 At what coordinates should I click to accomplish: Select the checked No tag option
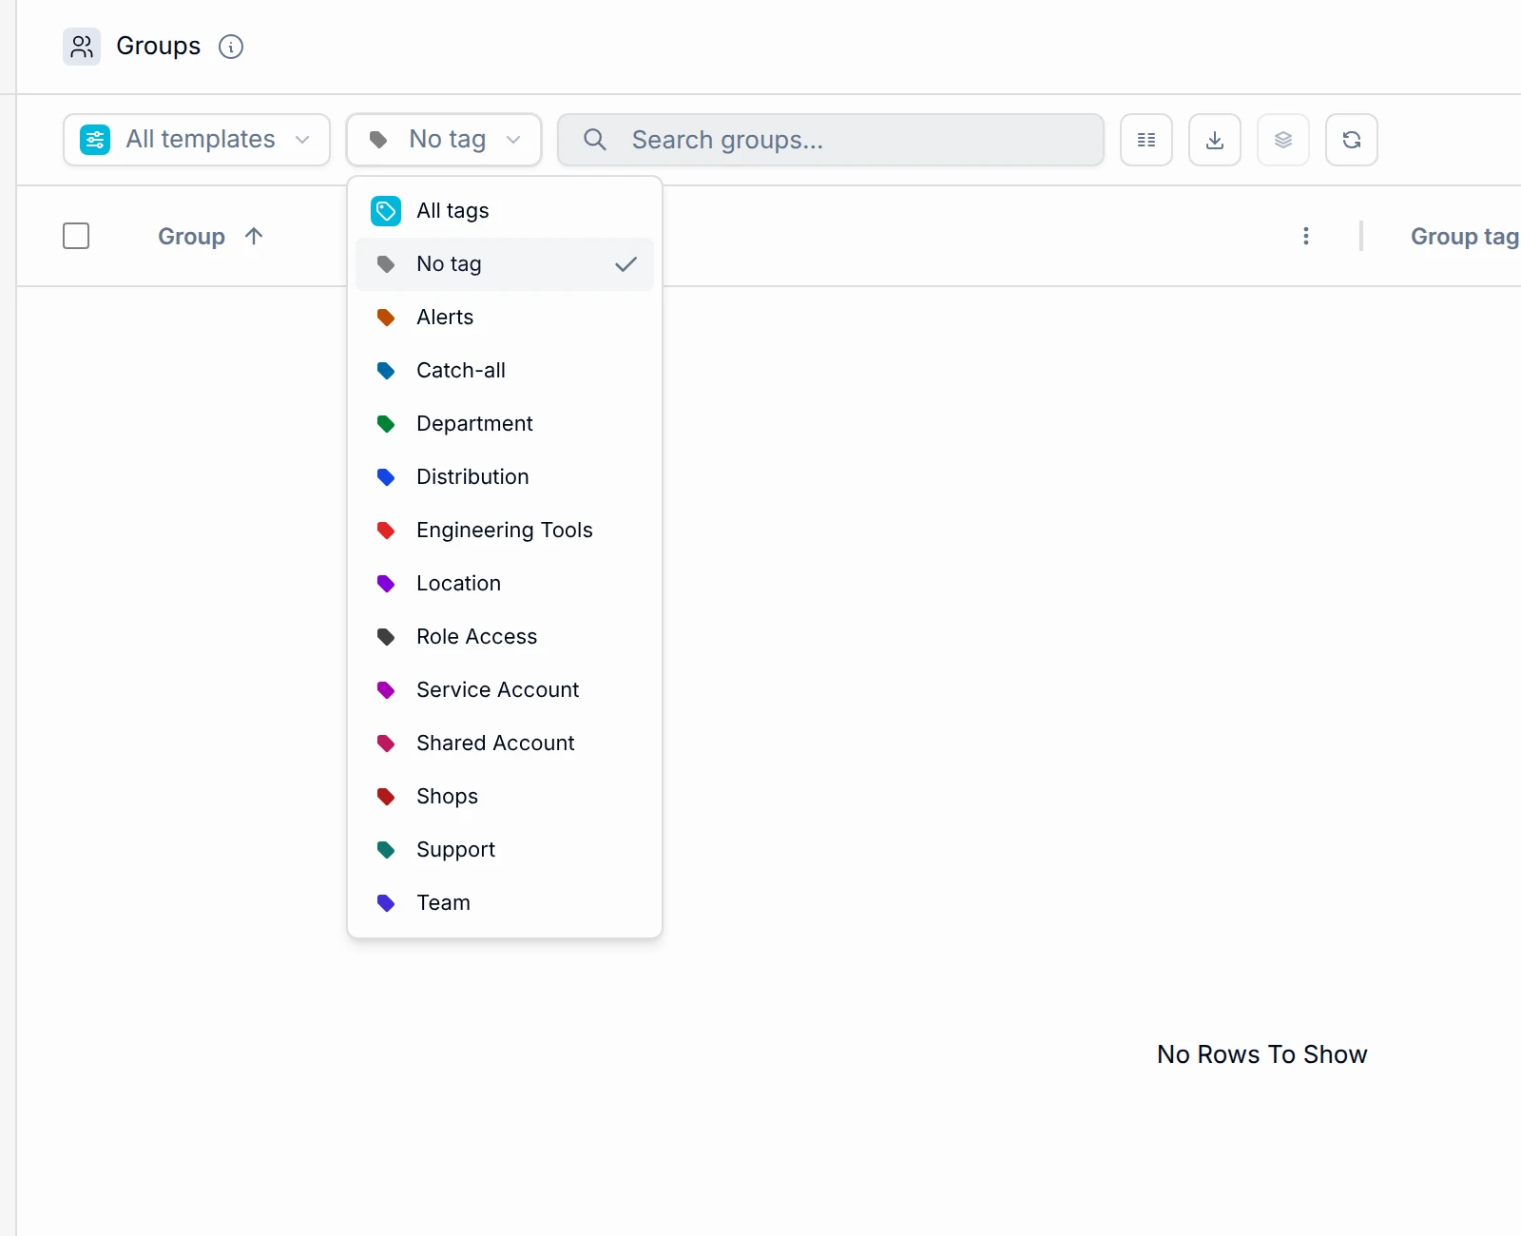tap(505, 264)
